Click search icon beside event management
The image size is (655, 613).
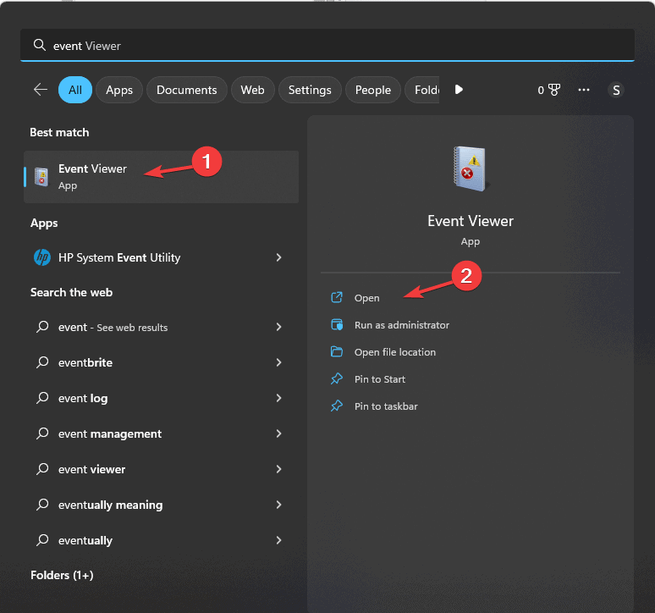(x=42, y=434)
